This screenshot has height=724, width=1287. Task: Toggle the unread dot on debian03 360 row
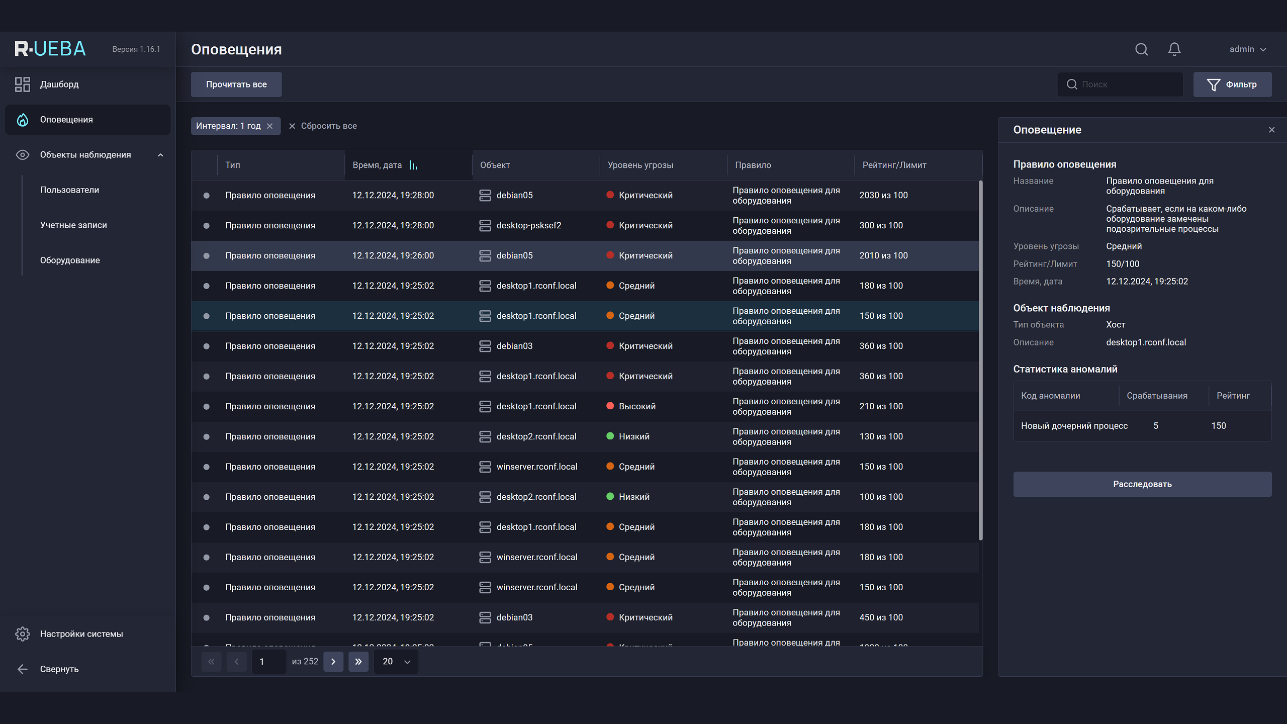(x=206, y=346)
